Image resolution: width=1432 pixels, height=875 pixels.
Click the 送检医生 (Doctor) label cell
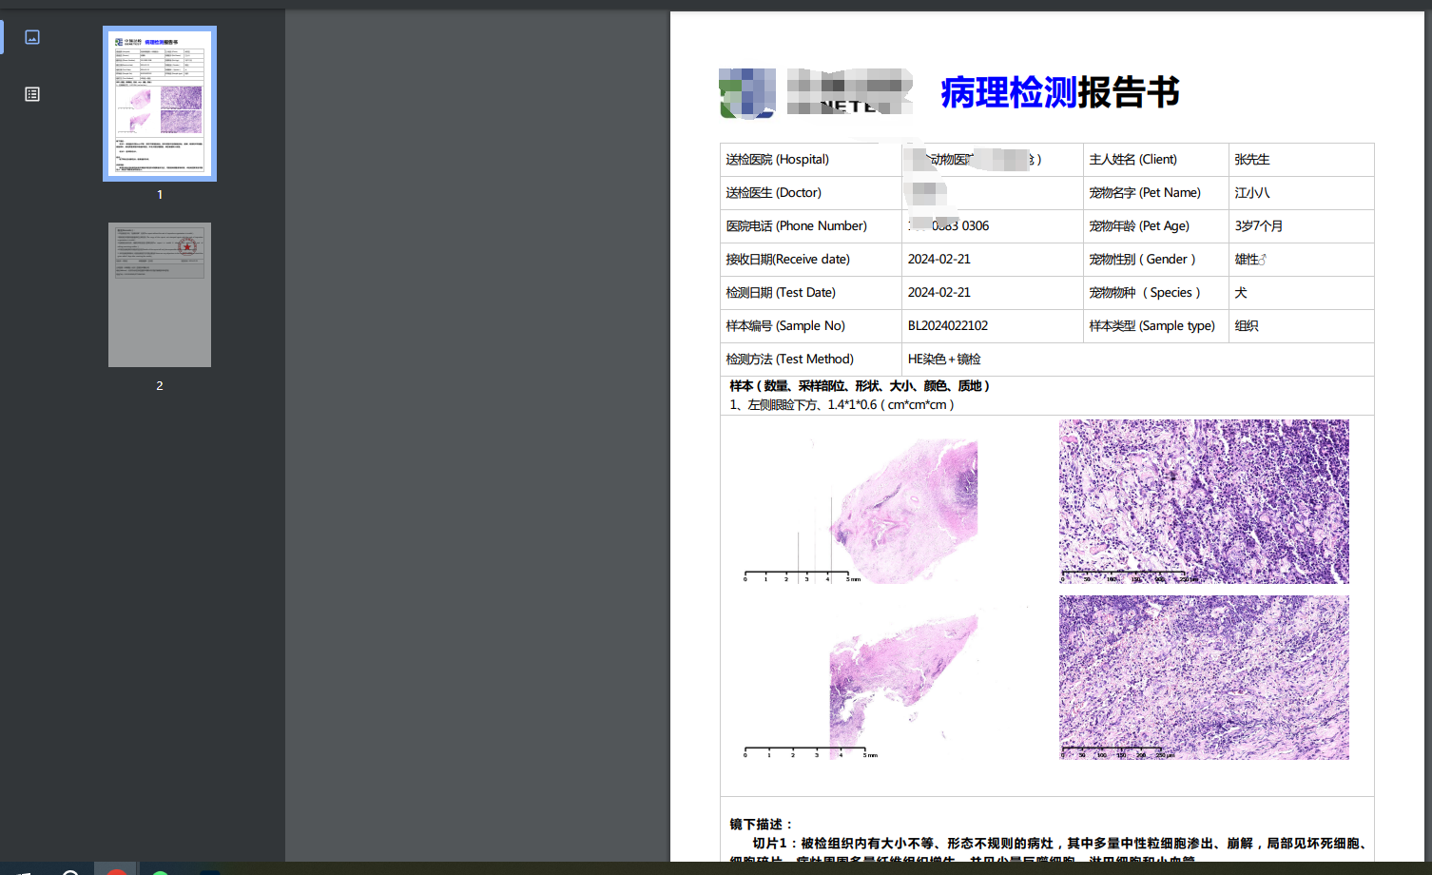coord(811,193)
